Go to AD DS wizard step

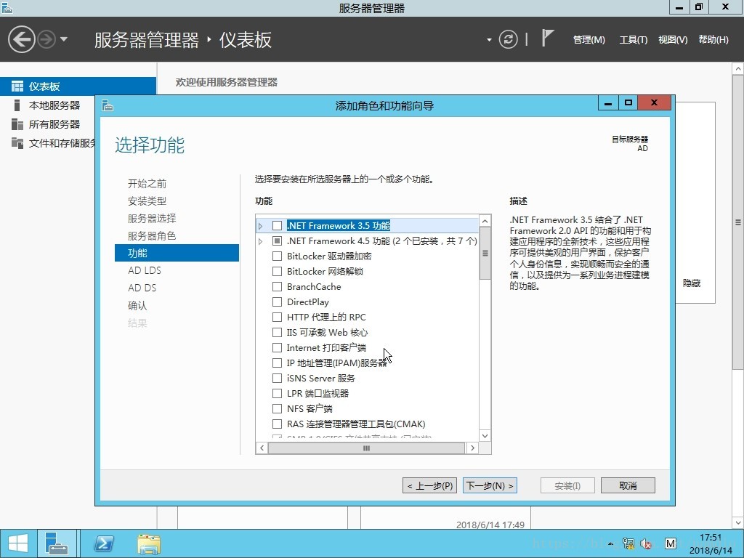click(x=142, y=288)
